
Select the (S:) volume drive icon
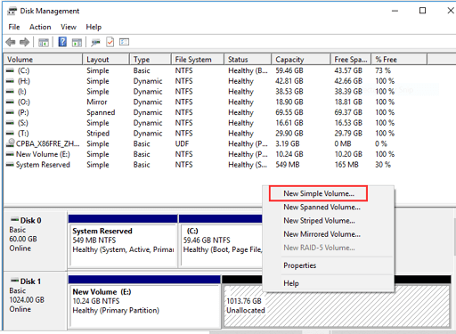pyautogui.click(x=10, y=123)
